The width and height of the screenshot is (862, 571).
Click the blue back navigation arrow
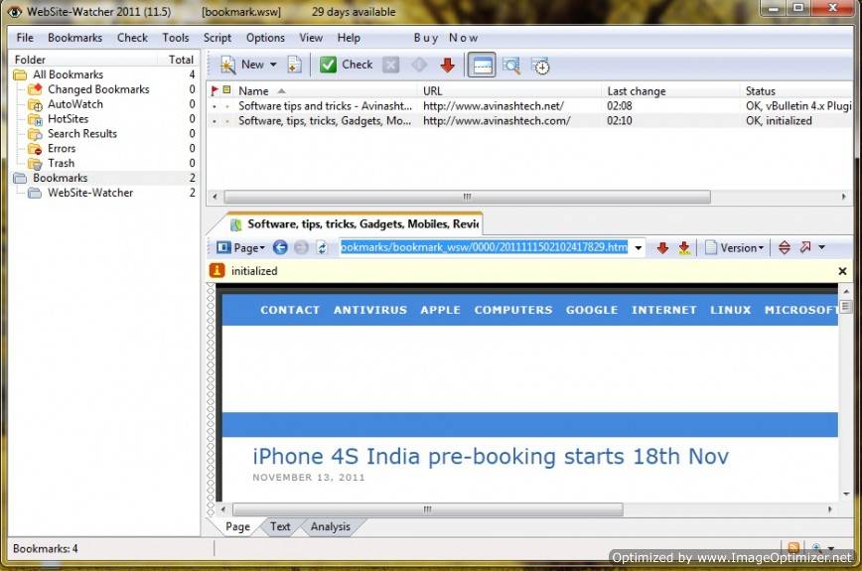280,248
